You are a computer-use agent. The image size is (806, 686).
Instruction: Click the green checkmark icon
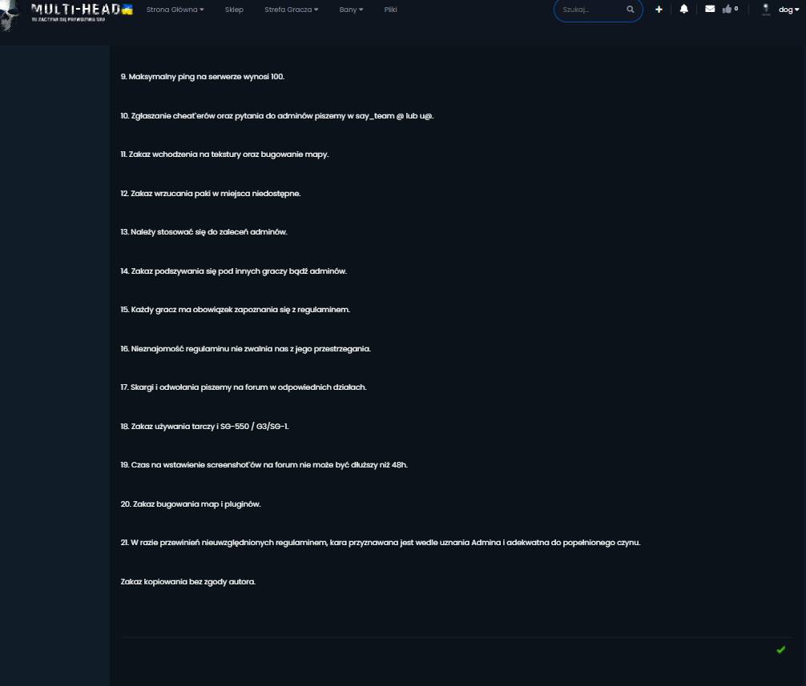pos(780,649)
